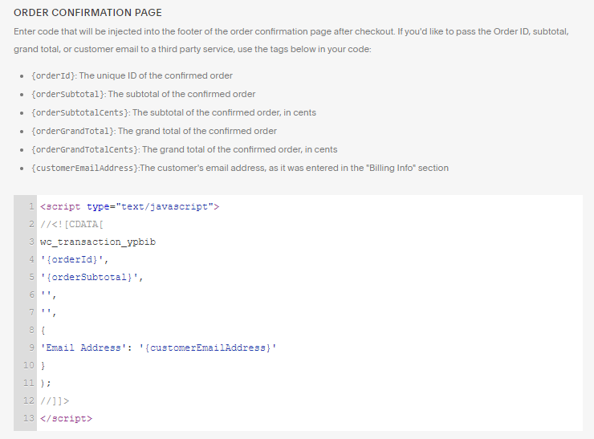The image size is (594, 439).
Task: Click the {orderGrandTotalCents} tag in the list
Action: (85, 149)
